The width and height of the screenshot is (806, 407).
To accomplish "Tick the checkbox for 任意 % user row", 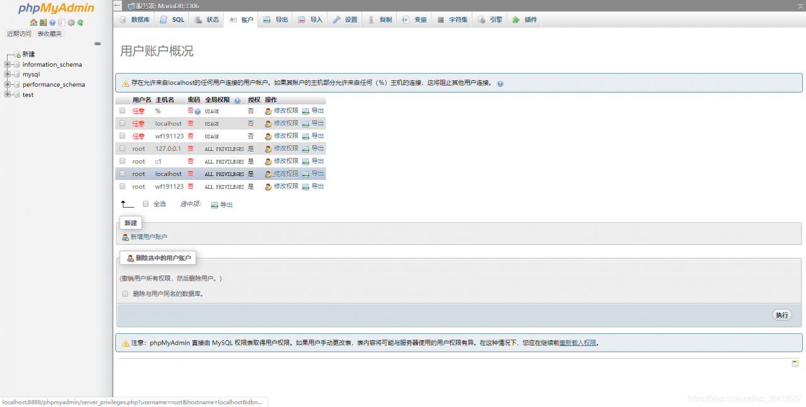I will 122,111.
